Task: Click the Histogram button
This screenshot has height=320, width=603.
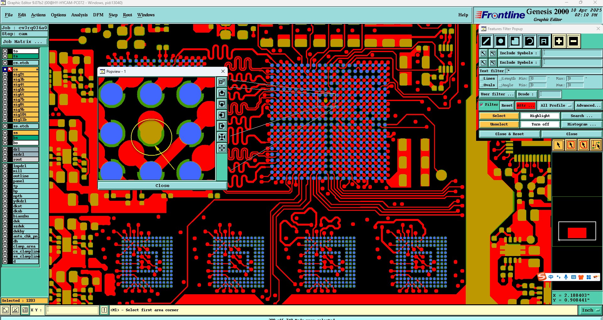Action: (x=581, y=124)
